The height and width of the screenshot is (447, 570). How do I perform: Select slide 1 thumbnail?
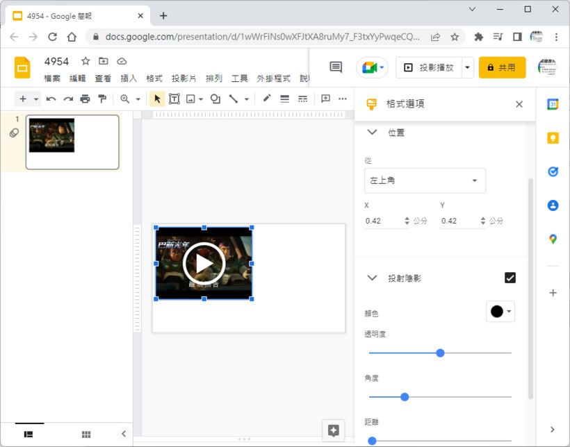72,142
